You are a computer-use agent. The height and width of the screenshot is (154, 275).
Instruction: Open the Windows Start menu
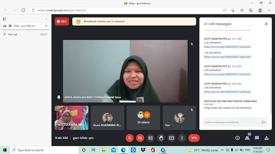pyautogui.click(x=5, y=150)
